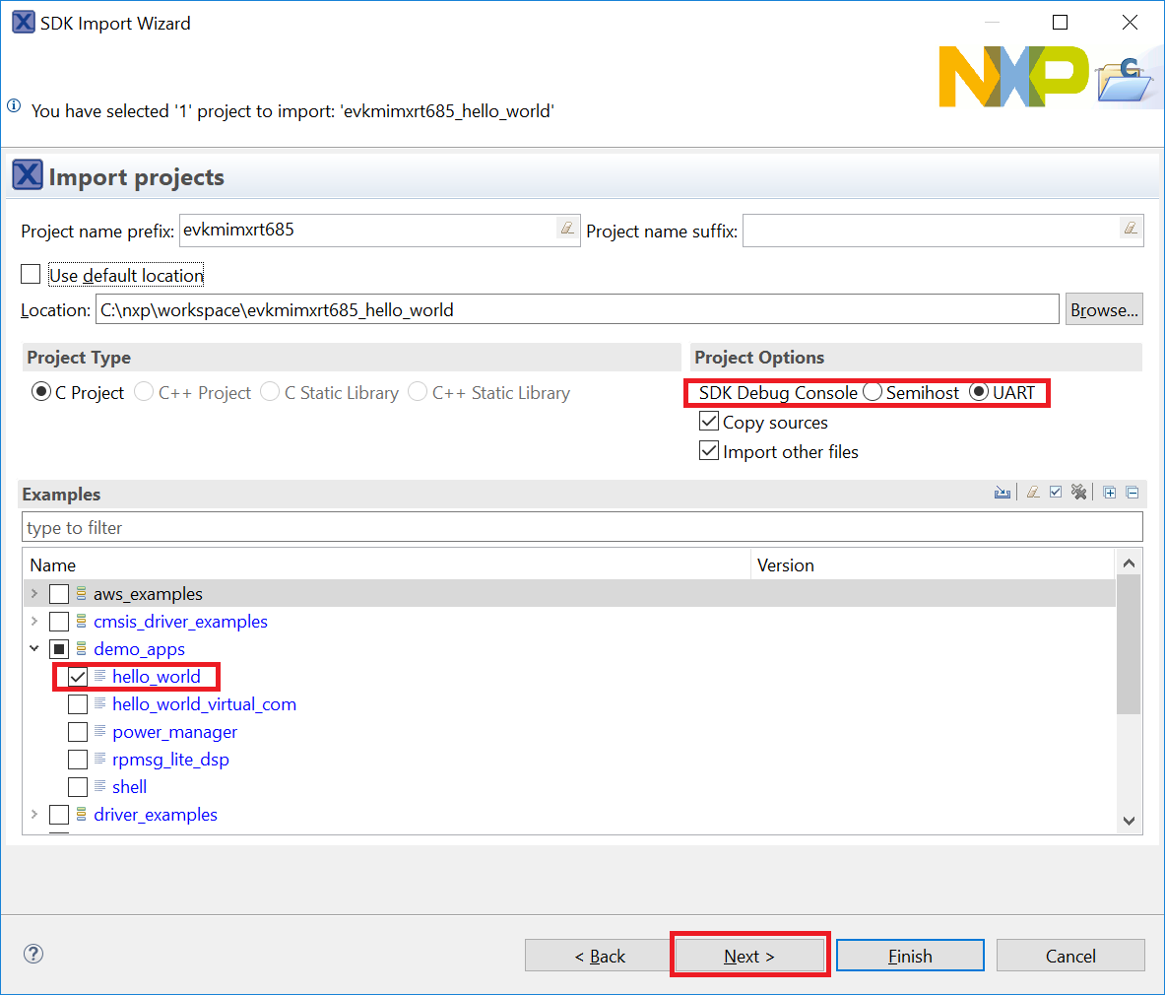Click the help question mark icon
This screenshot has height=995, width=1165.
pos(33,954)
